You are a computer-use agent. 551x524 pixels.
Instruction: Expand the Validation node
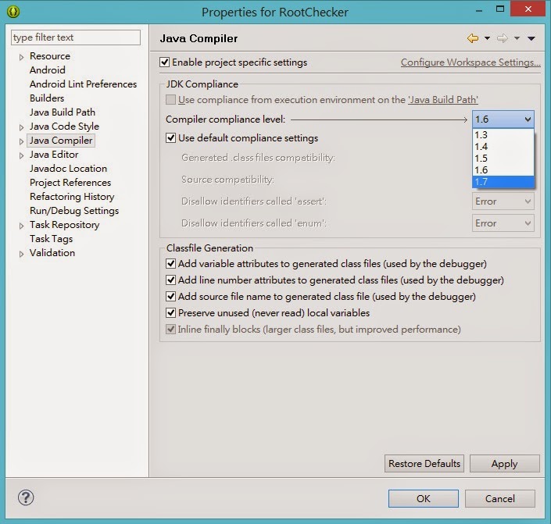[x=21, y=254]
